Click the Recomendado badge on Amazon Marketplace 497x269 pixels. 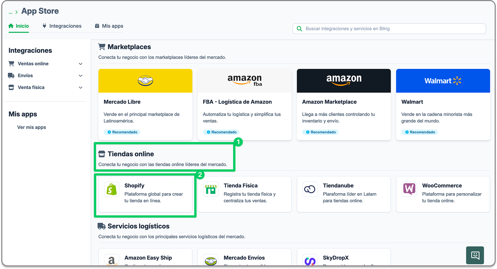click(x=321, y=132)
